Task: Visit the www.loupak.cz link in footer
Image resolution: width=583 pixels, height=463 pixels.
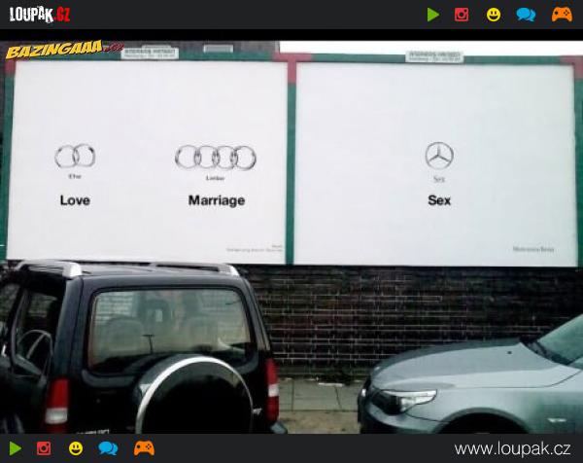Action: coord(512,448)
